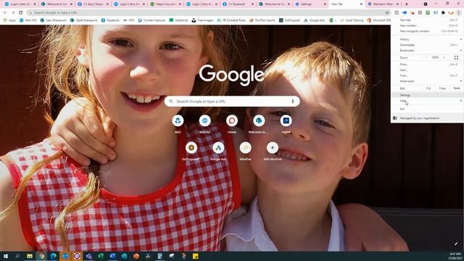Open Saxo Sharepoint bookmark
Image resolution: width=464 pixels, height=261 pixels.
click(53, 20)
